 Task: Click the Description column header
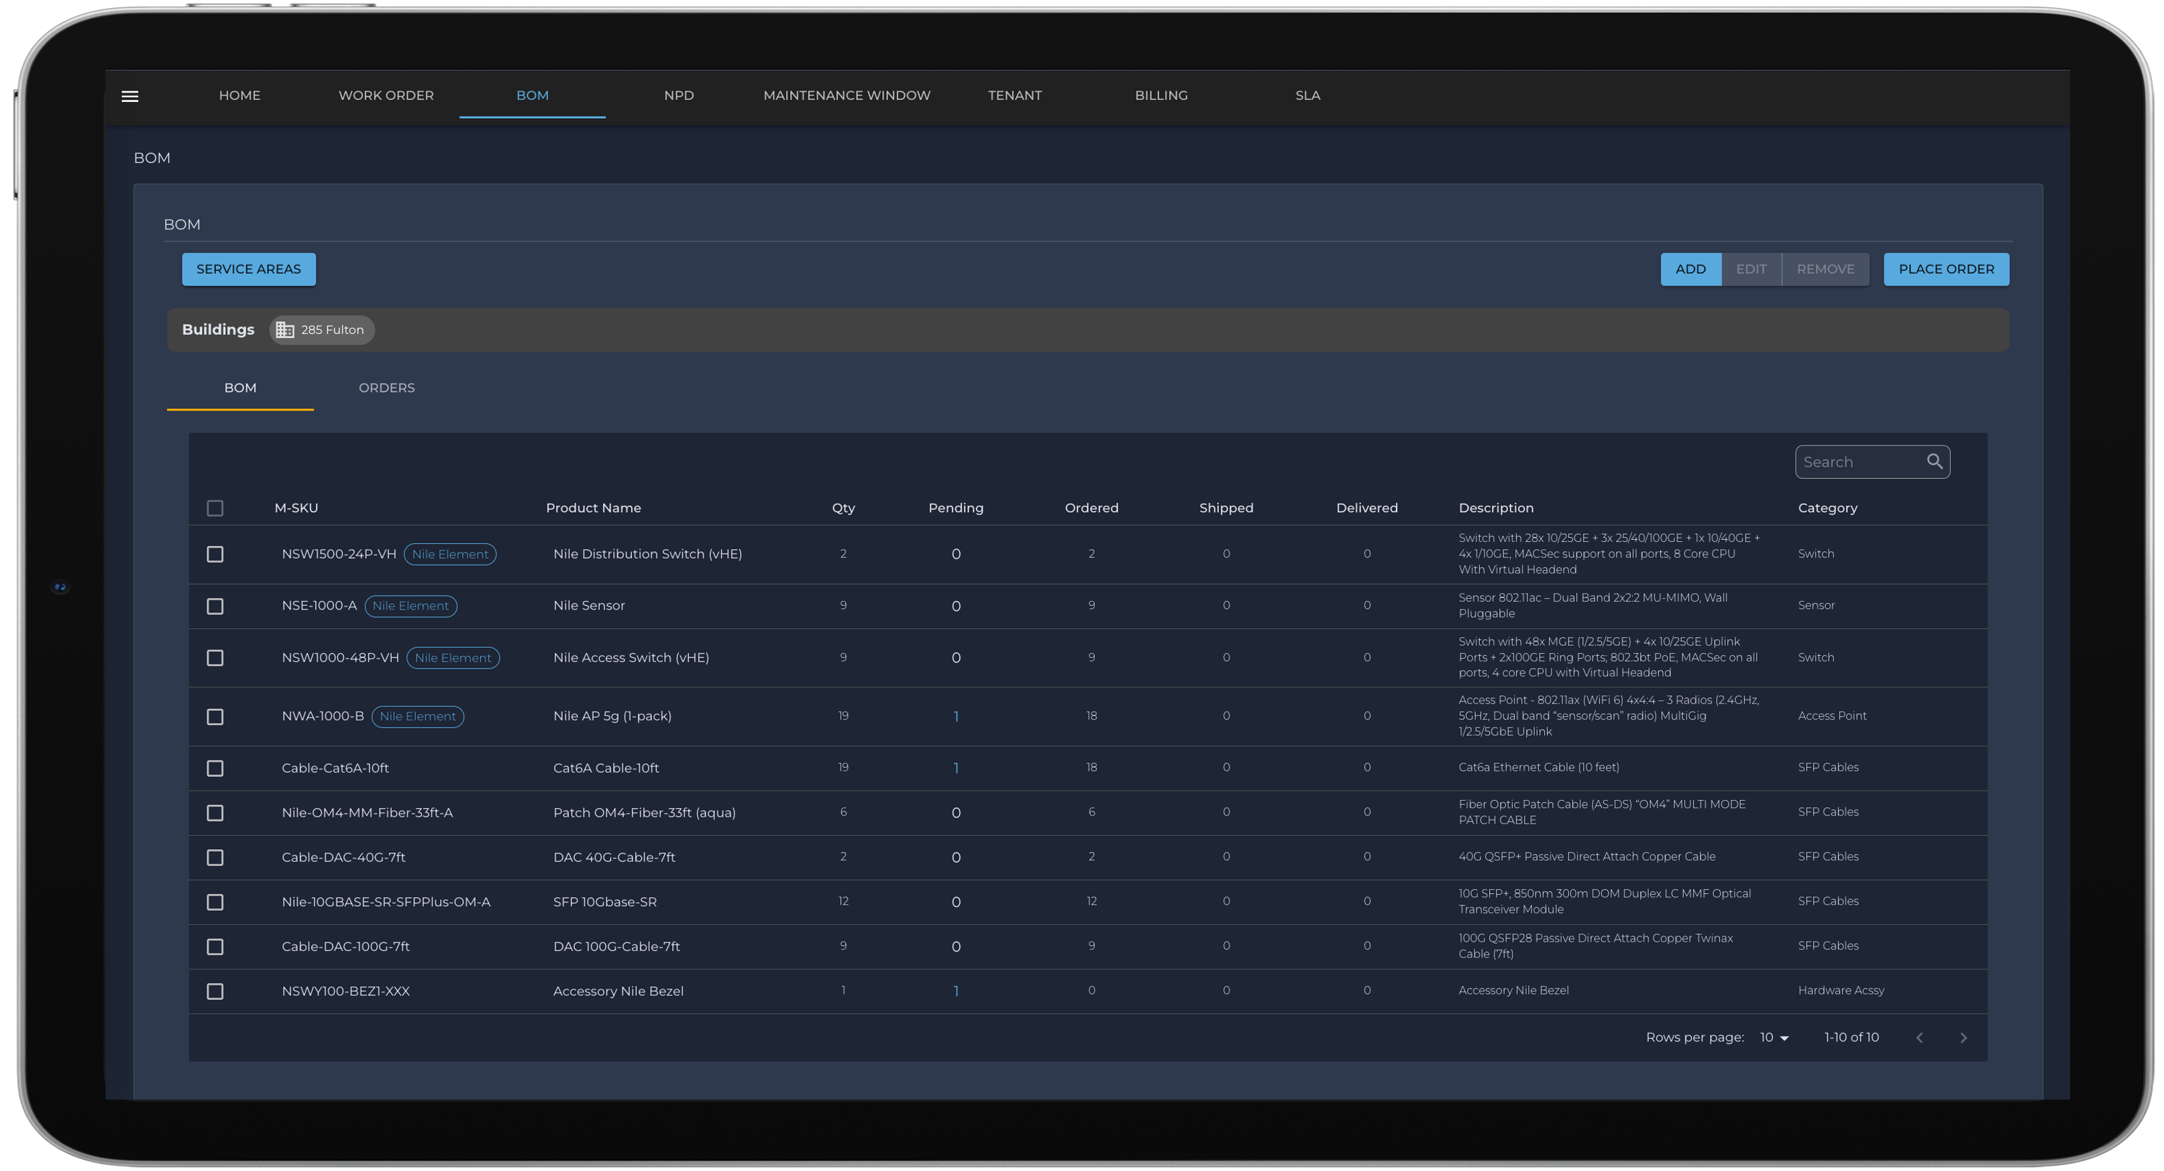point(1495,508)
